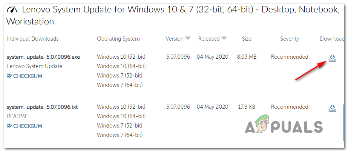Sort downloads by Released date arrow
The width and height of the screenshot is (348, 152).
224,38
